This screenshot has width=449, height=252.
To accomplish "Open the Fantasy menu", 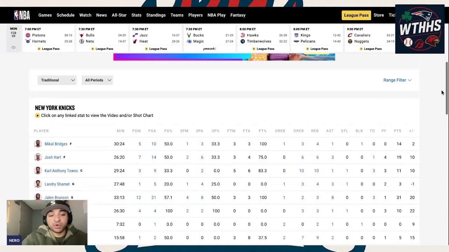I will 238,15.
